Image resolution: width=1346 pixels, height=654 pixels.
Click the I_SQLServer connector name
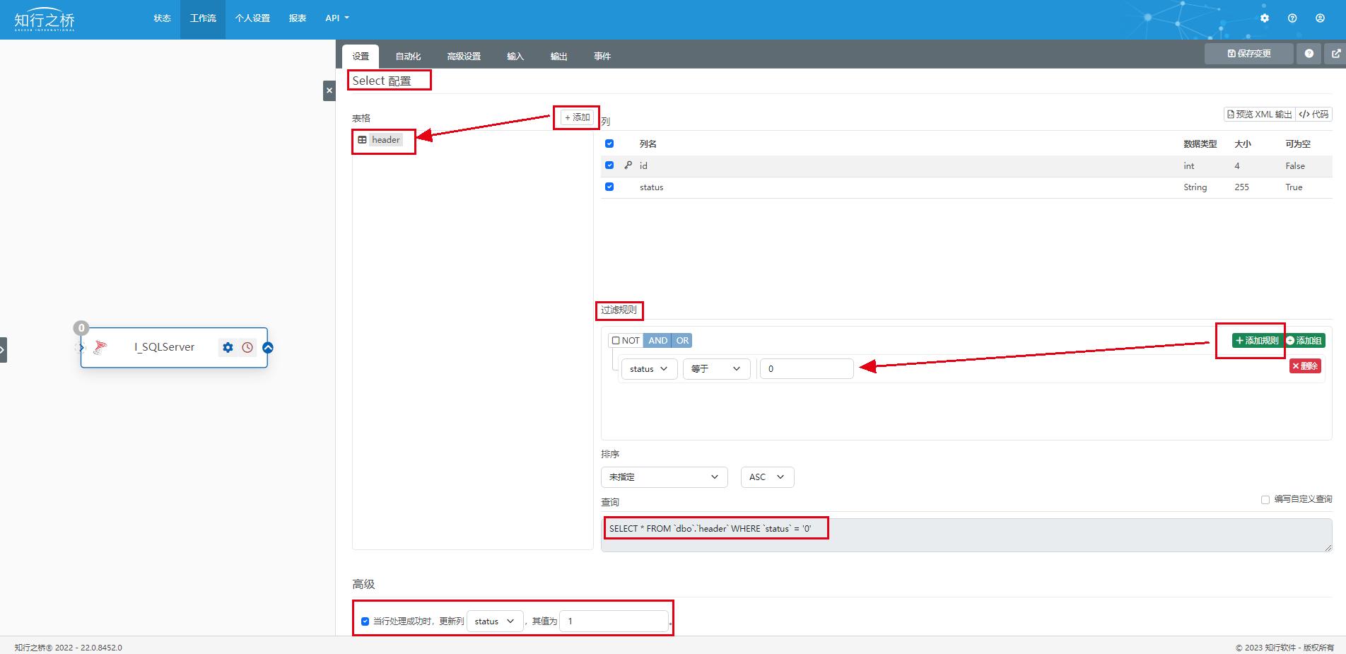pos(165,347)
